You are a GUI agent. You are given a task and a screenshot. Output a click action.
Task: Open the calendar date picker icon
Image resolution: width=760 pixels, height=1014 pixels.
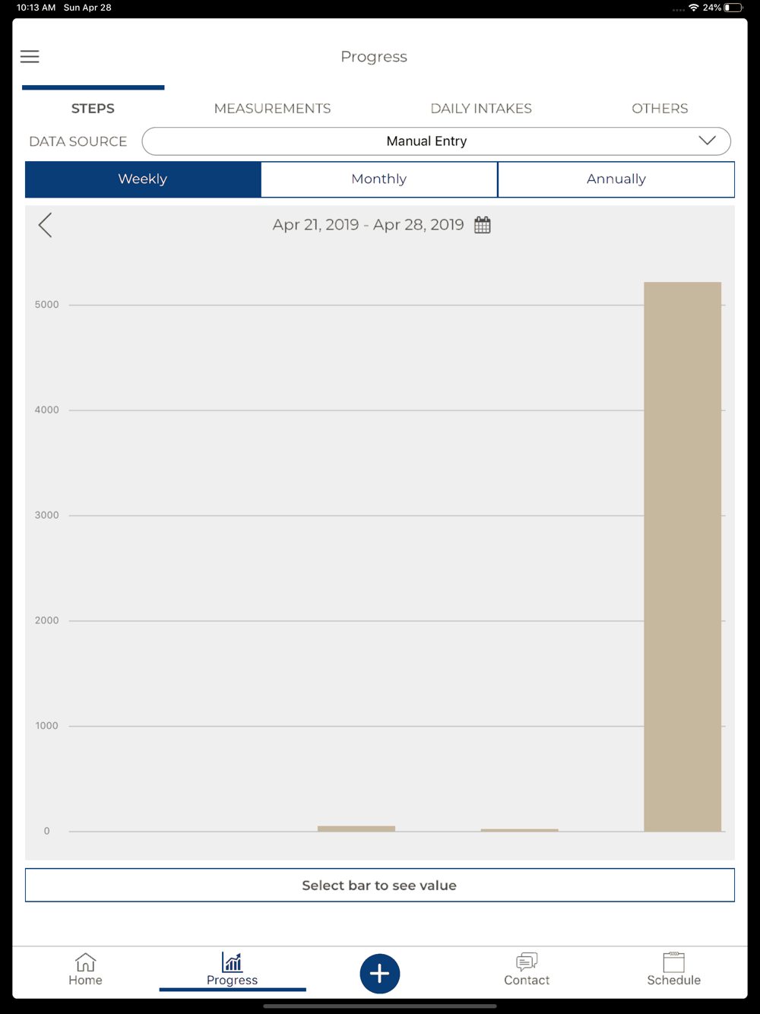(x=483, y=225)
